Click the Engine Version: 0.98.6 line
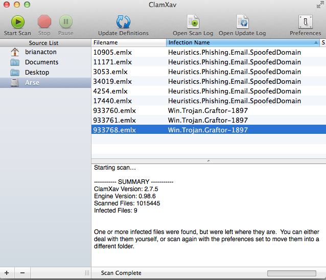This screenshot has width=326, height=280. (x=125, y=196)
